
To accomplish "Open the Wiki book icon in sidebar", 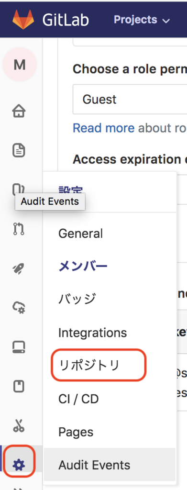I will click(x=19, y=386).
